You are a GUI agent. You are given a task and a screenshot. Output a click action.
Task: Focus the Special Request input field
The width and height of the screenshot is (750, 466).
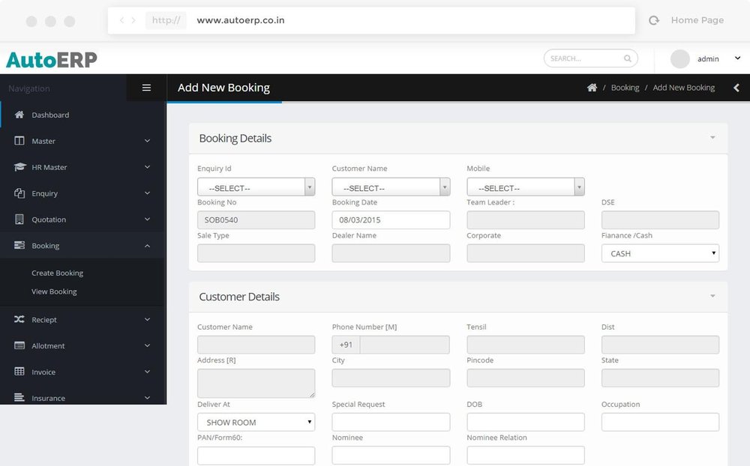click(391, 422)
